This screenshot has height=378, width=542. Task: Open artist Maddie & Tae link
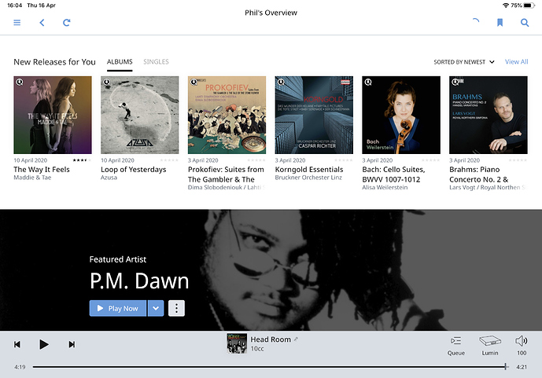[32, 178]
